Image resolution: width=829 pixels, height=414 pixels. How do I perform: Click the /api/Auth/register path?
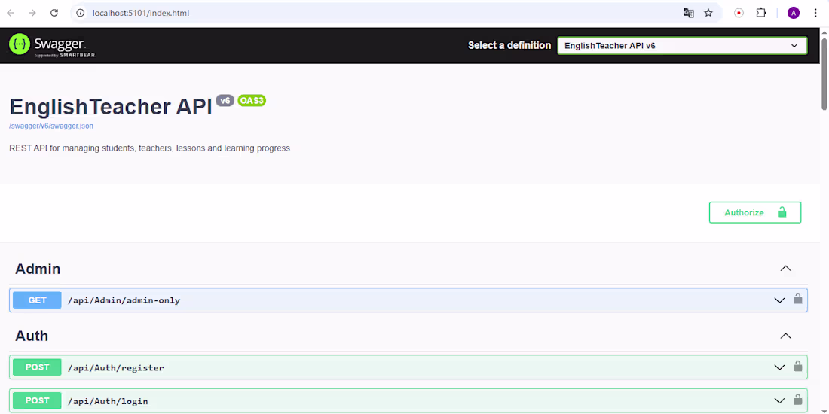pos(116,367)
